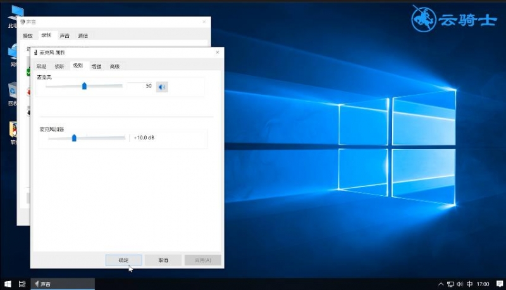Screen dimensions: 506x290
Task: Click the microphone level value box showing 50
Action: click(x=140, y=86)
